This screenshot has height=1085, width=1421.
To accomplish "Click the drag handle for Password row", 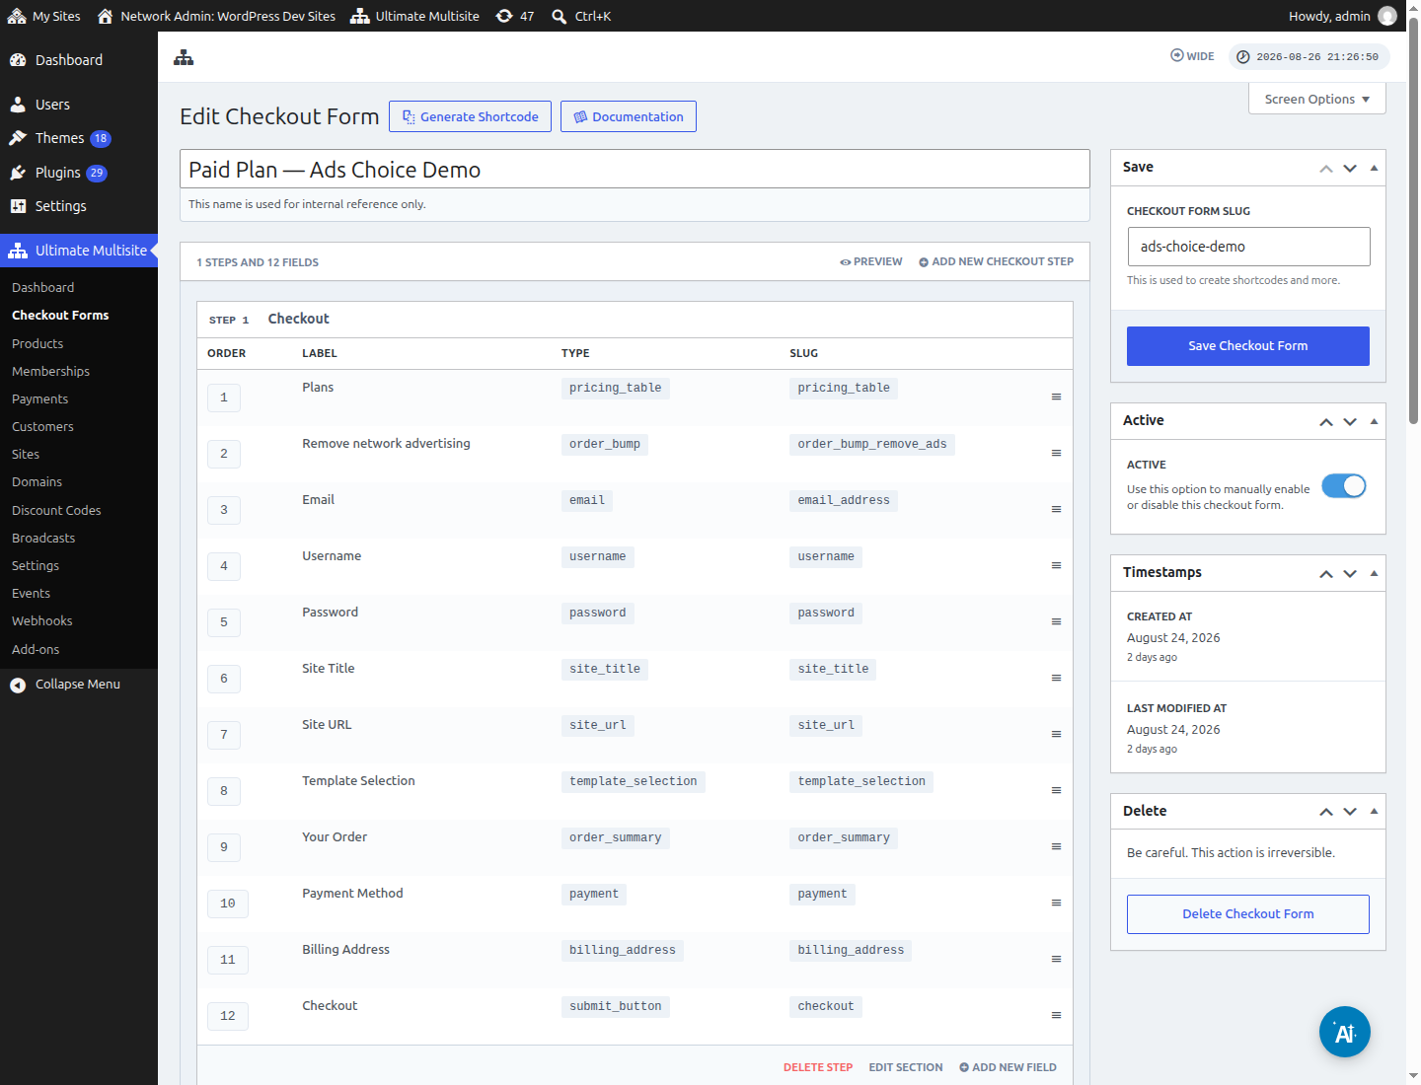I will pos(1056,621).
